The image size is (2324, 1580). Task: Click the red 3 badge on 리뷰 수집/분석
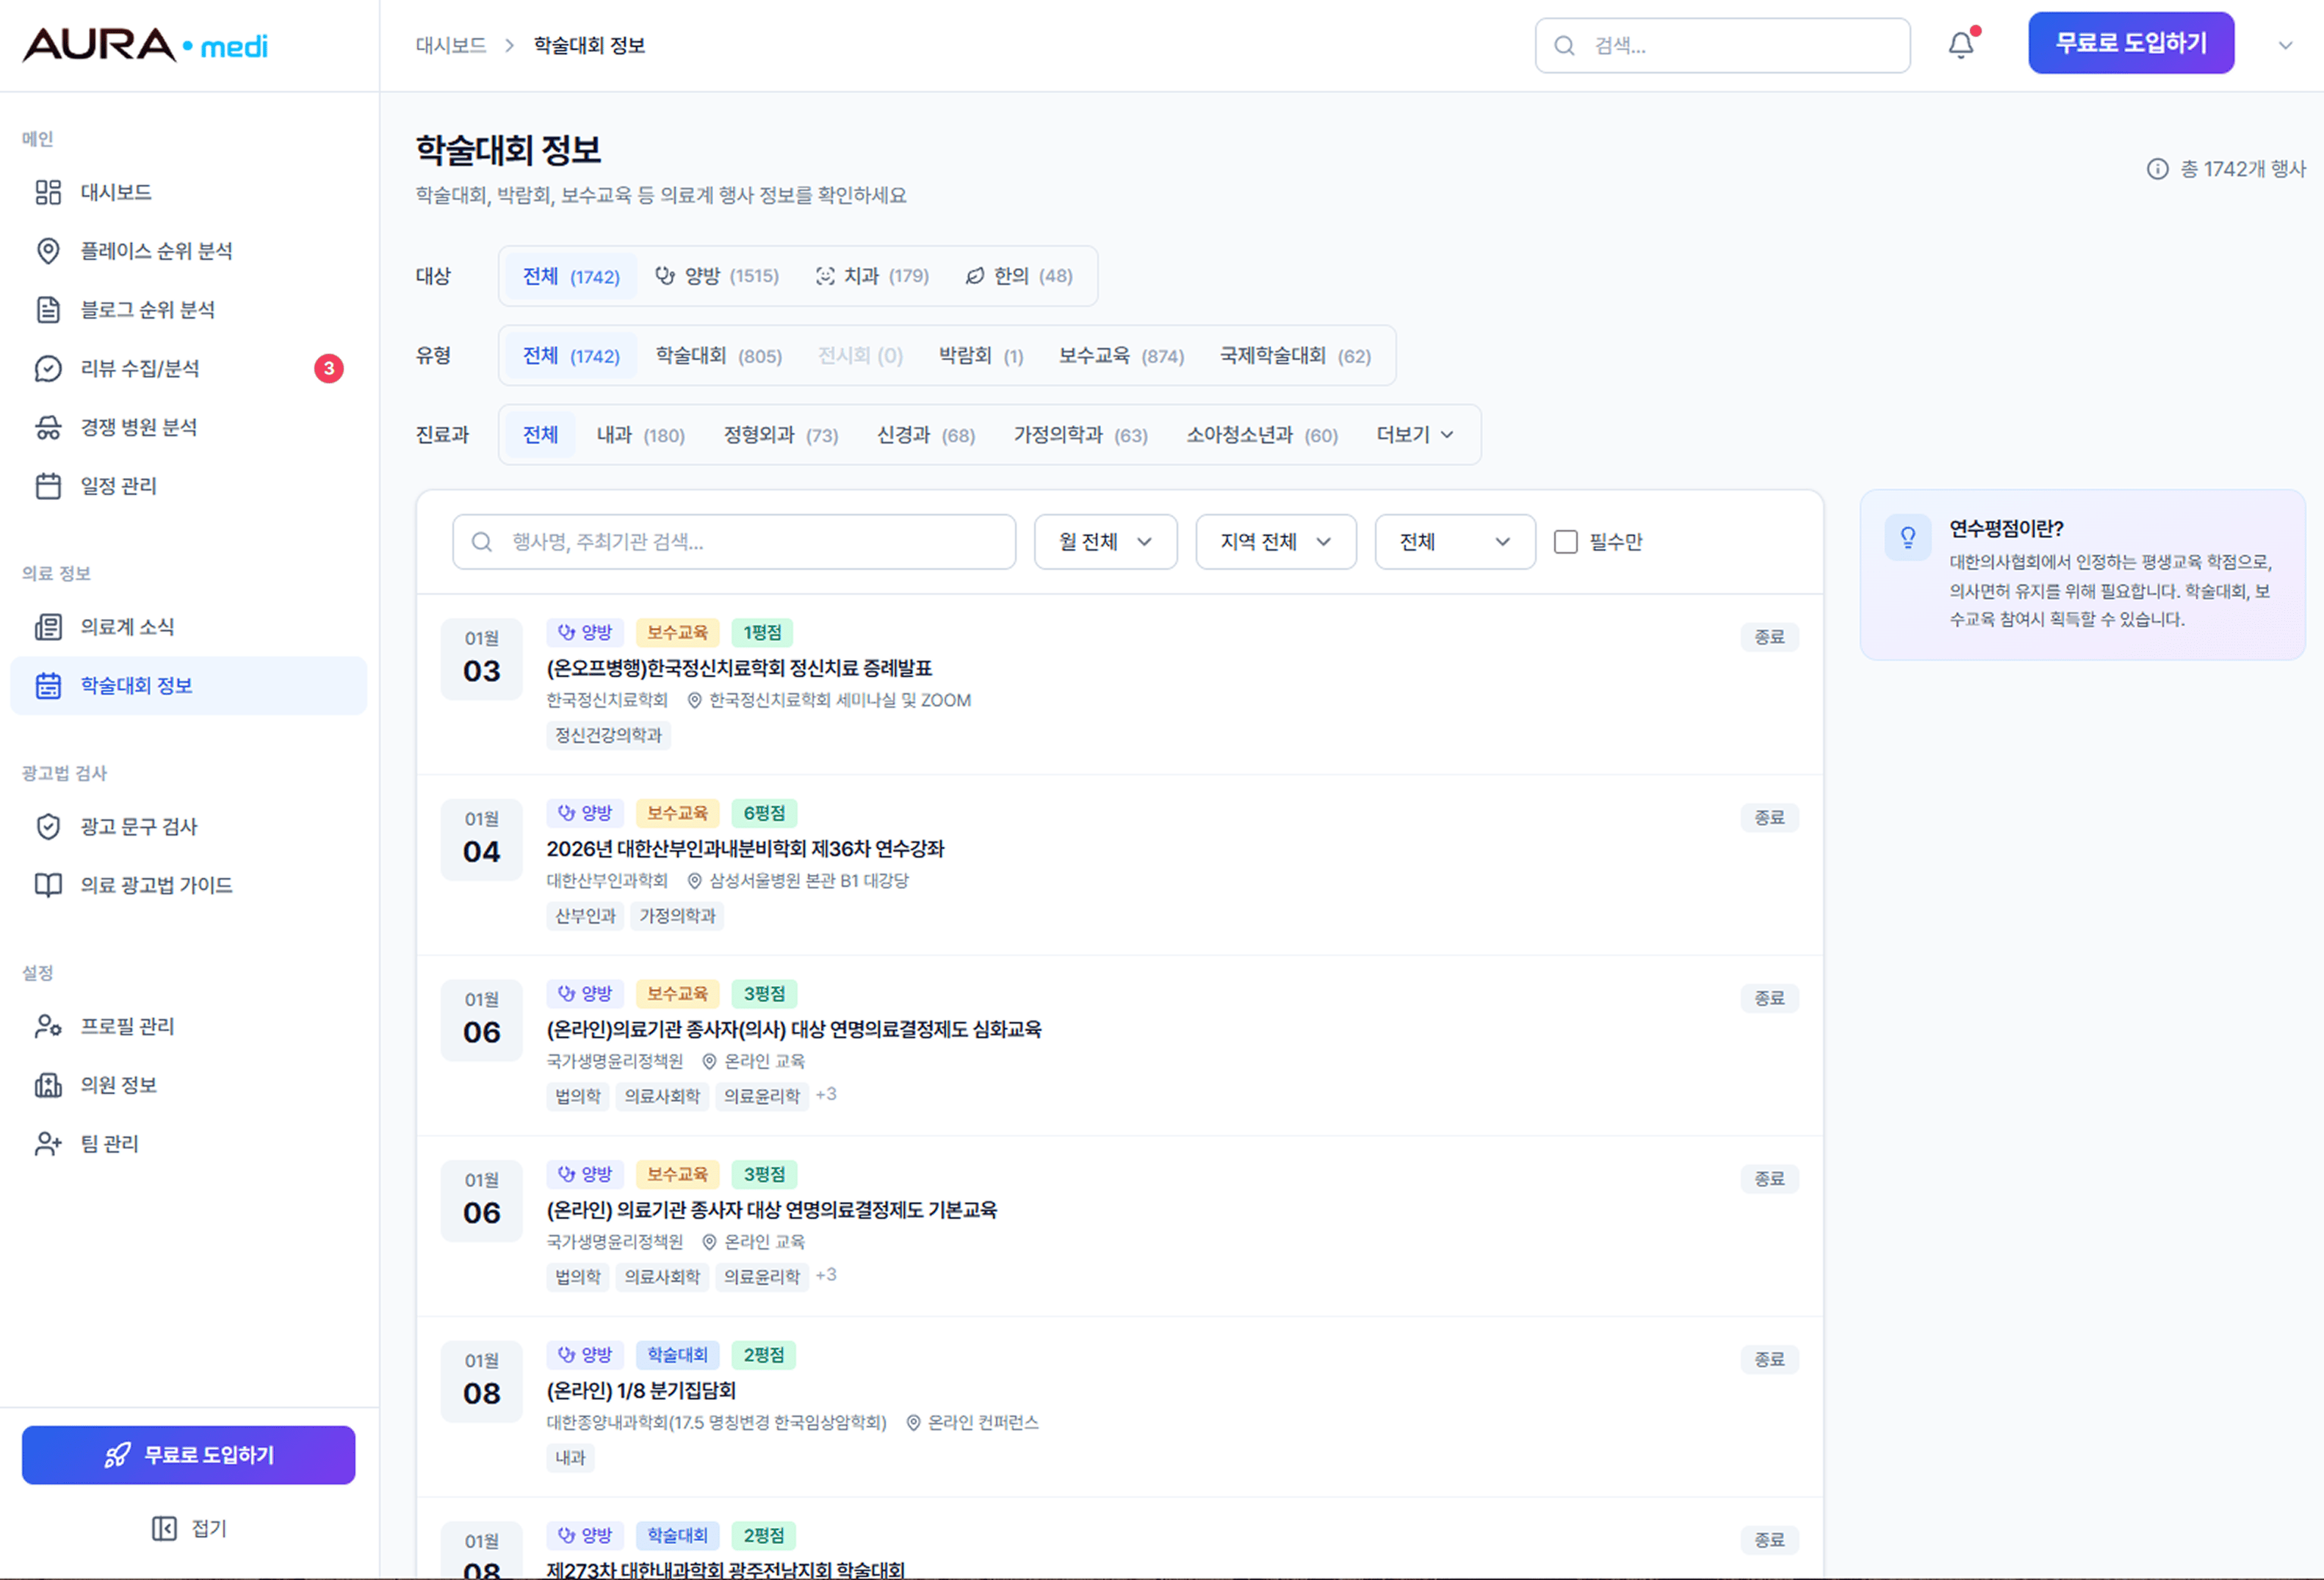[x=329, y=369]
